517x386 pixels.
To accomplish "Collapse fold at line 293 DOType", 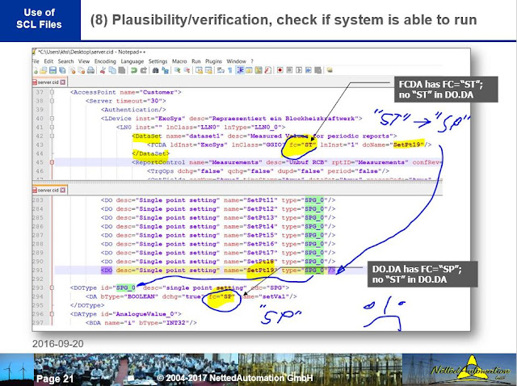I will pos(52,287).
